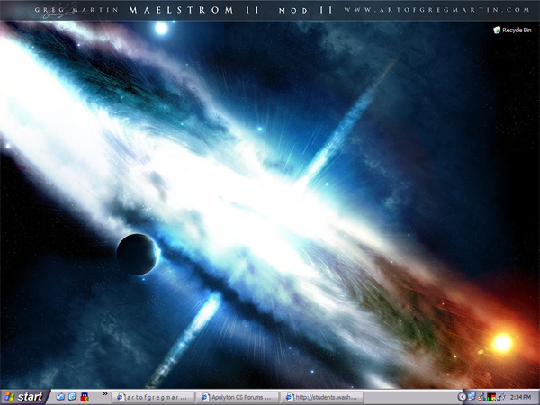Click the orange sun on the desktop wallpaper
The image size is (540, 405).
point(501,342)
